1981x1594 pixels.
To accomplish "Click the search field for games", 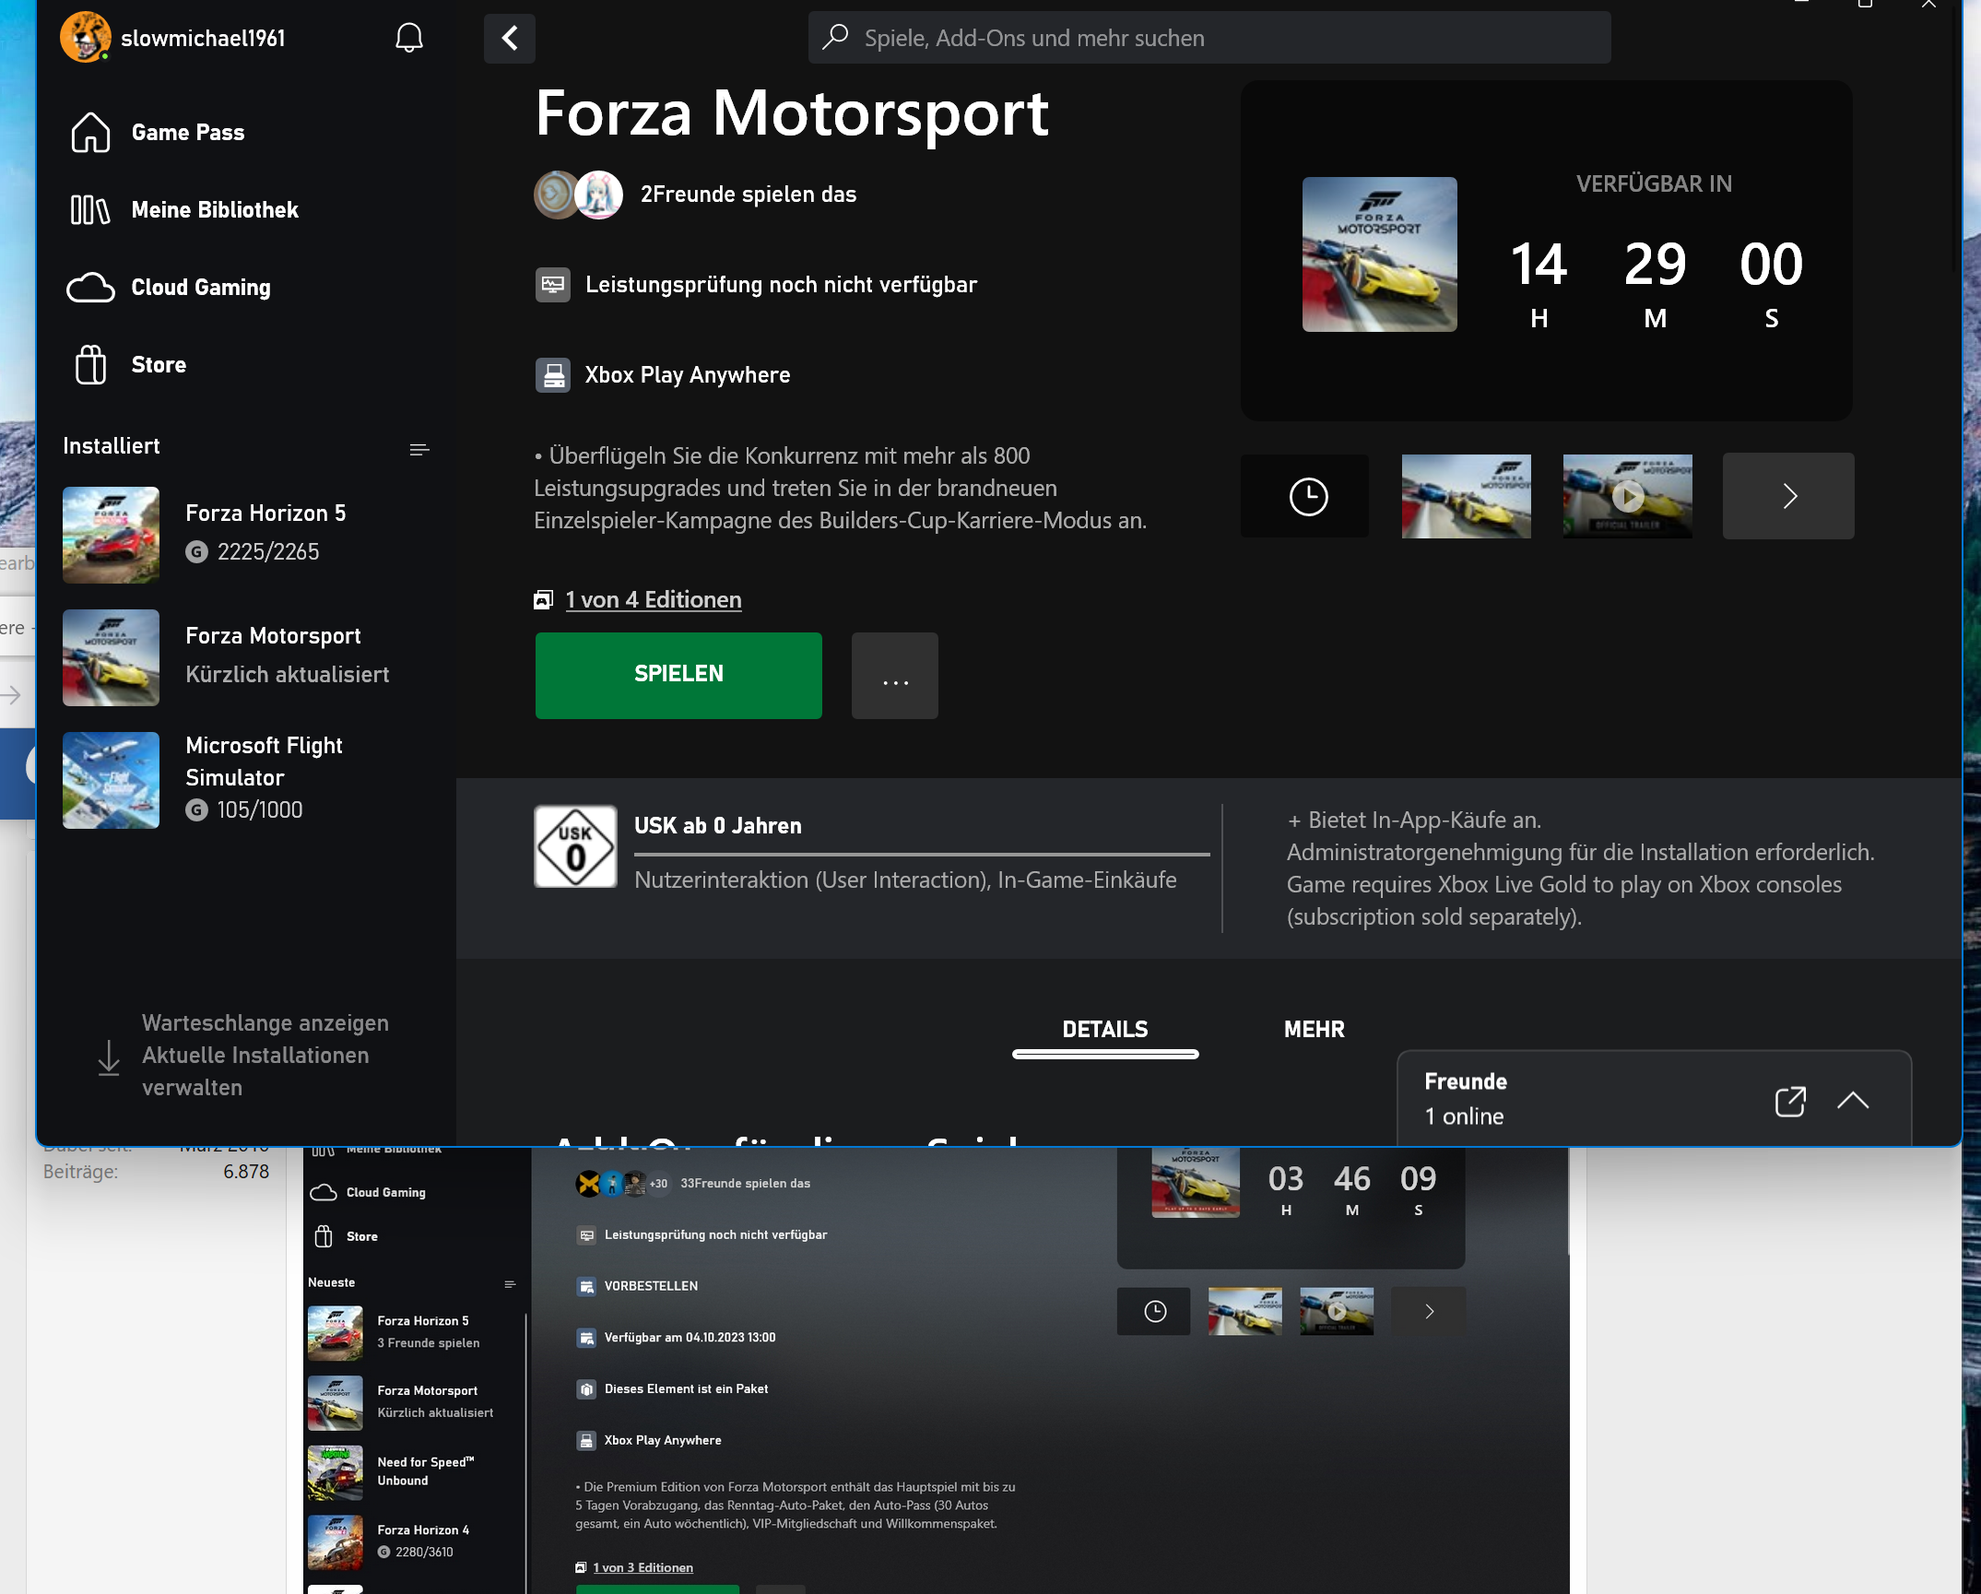I will (x=1208, y=38).
